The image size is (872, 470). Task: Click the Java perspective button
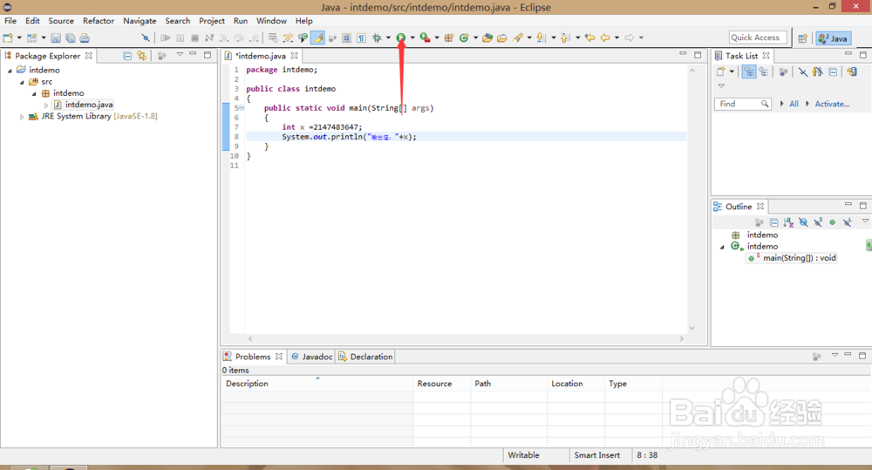click(x=833, y=38)
